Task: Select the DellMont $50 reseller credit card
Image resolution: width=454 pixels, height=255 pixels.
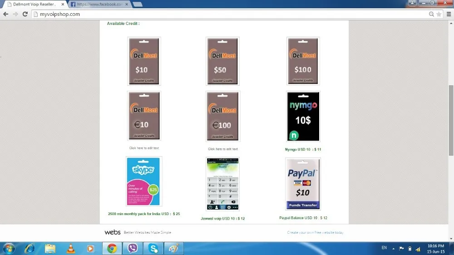Action: coord(222,61)
